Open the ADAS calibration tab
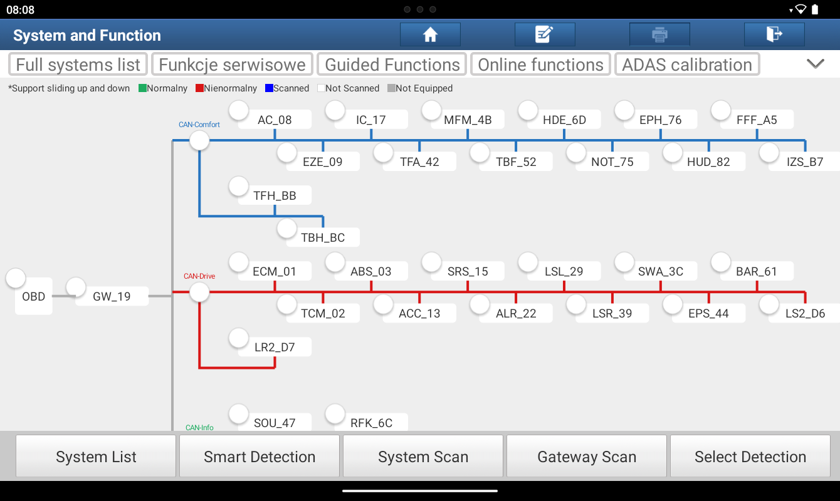This screenshot has width=840, height=501. (x=687, y=65)
